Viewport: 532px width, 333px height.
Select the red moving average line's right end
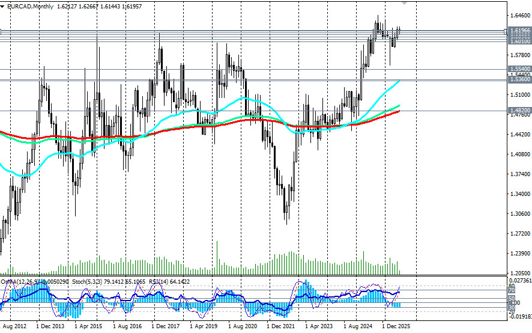399,111
